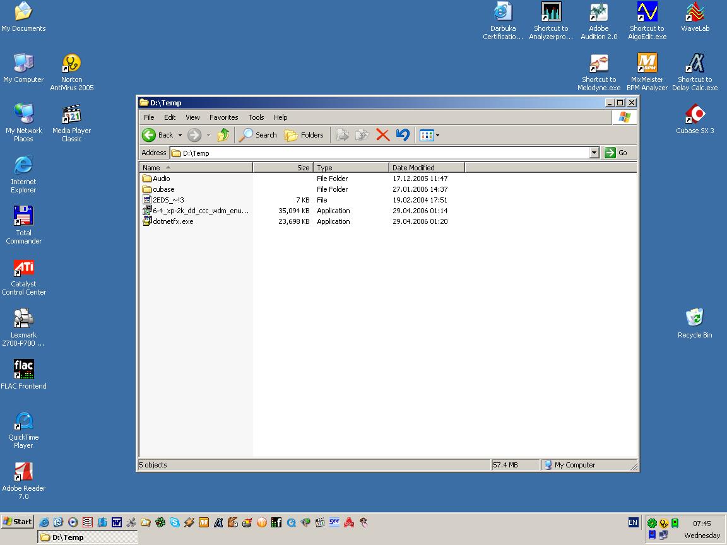This screenshot has width=727, height=545.
Task: Open the Tools menu
Action: [x=256, y=117]
